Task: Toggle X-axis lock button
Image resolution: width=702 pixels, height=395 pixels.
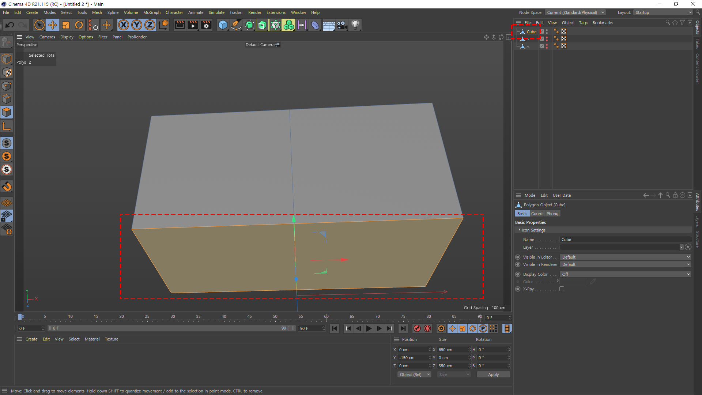Action: pyautogui.click(x=124, y=25)
